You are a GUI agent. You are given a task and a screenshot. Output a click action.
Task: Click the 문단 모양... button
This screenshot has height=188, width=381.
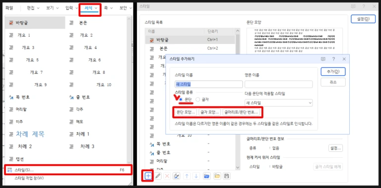tap(186, 112)
